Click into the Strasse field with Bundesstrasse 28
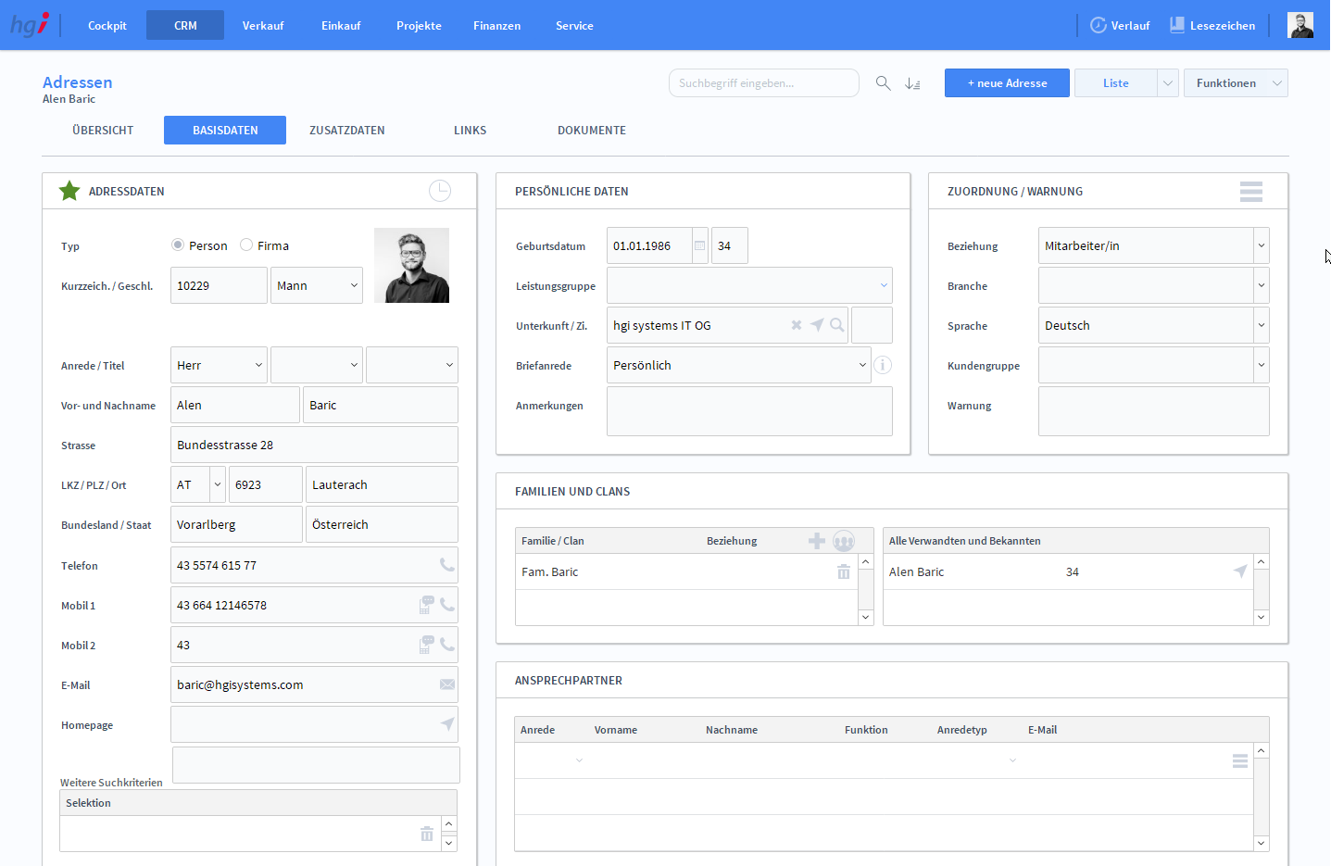Image resolution: width=1331 pixels, height=866 pixels. pyautogui.click(x=314, y=446)
